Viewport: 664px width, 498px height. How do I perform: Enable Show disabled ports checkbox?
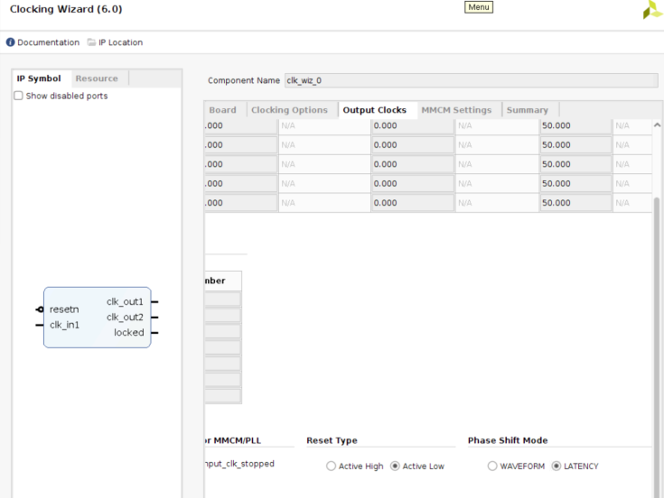[x=18, y=96]
